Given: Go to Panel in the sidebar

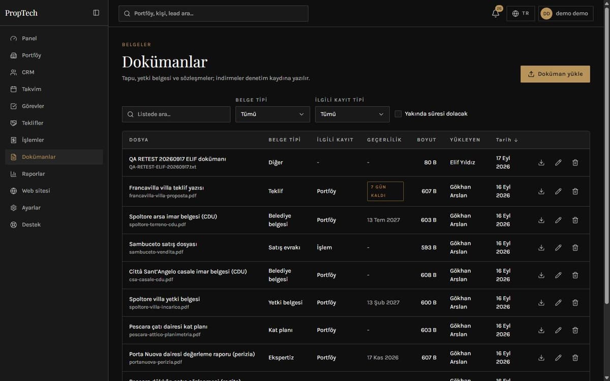Looking at the screenshot, I should 54,39.
